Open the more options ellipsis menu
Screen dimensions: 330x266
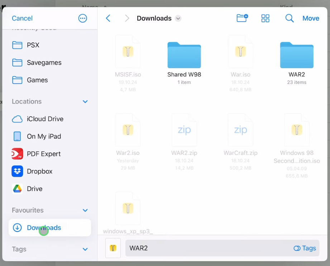click(82, 18)
